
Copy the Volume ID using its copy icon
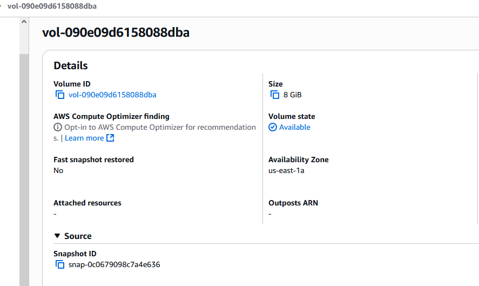tap(60, 95)
